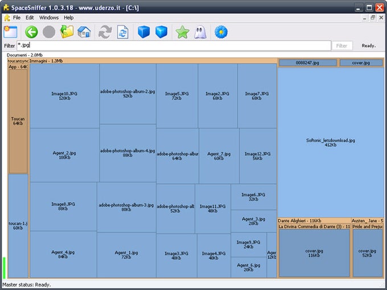
Task: Select the cover.jpg 52Kb block
Action: point(368,253)
